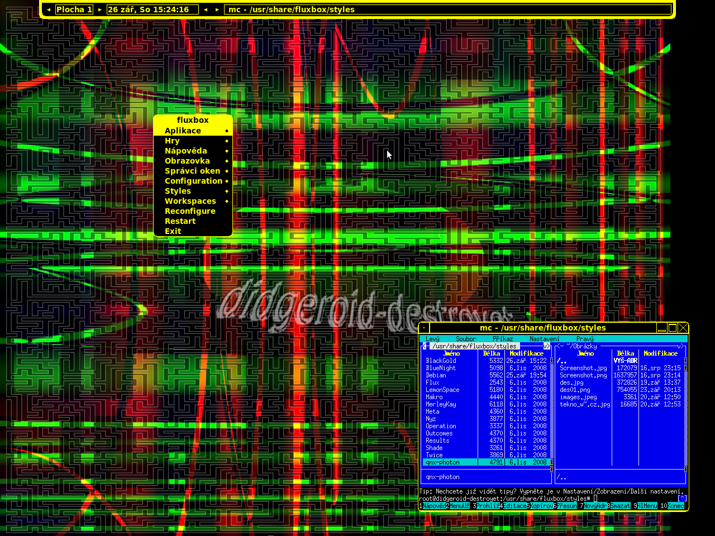Viewport: 715px width, 536px height.
Task: Open Workspaces submenu in fluxbox menu
Action: point(193,201)
